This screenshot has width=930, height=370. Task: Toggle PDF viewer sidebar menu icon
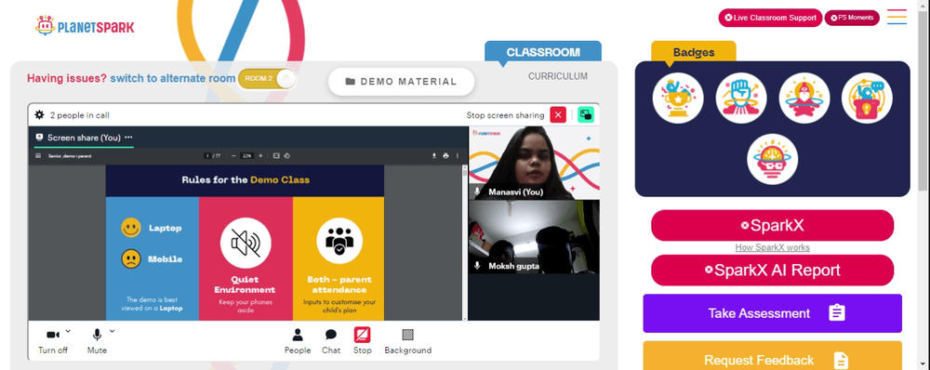(x=38, y=156)
